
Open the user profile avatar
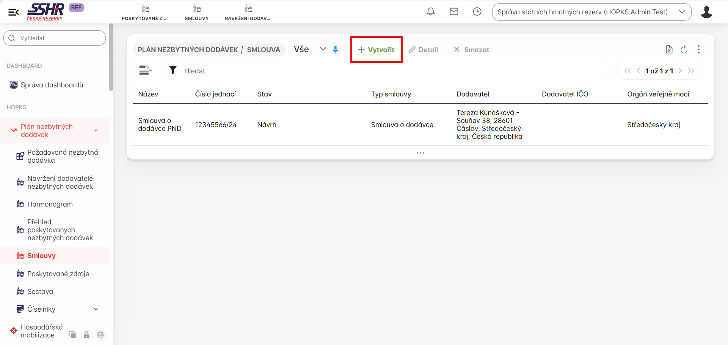click(x=706, y=12)
